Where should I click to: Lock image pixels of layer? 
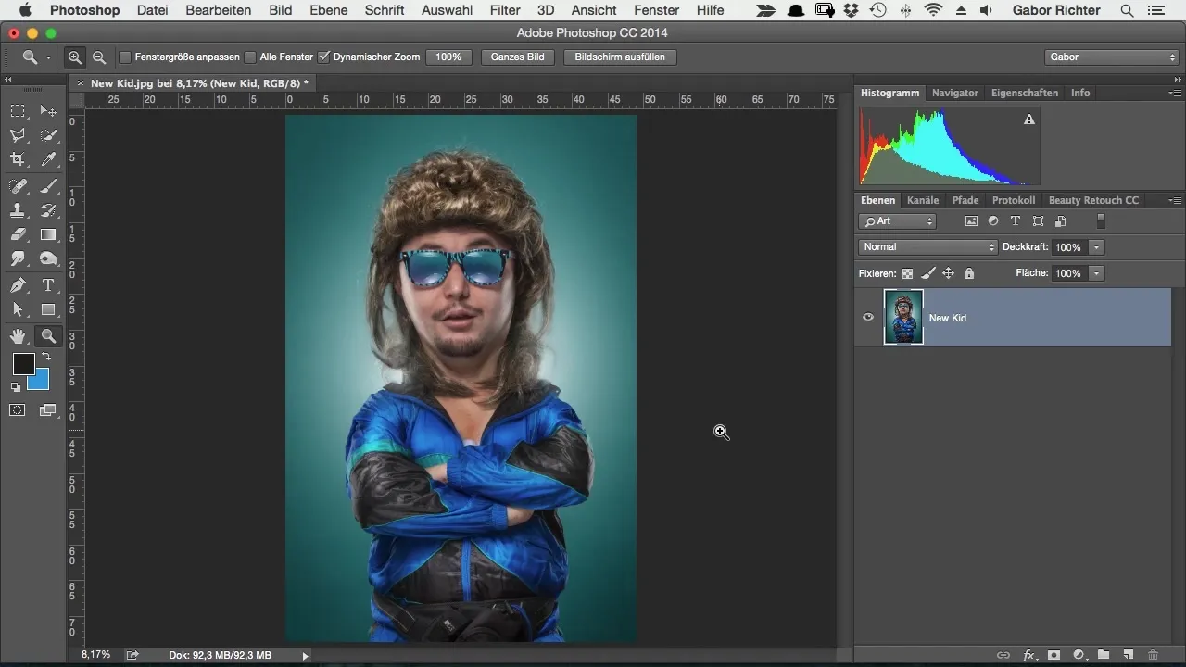click(927, 273)
